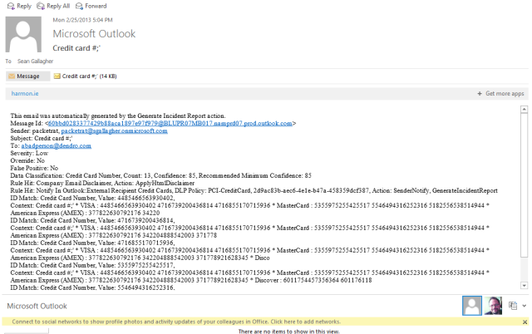The height and width of the screenshot is (334, 532).
Task: Select Sean Gallagher's photo in people pane
Action: (x=493, y=306)
